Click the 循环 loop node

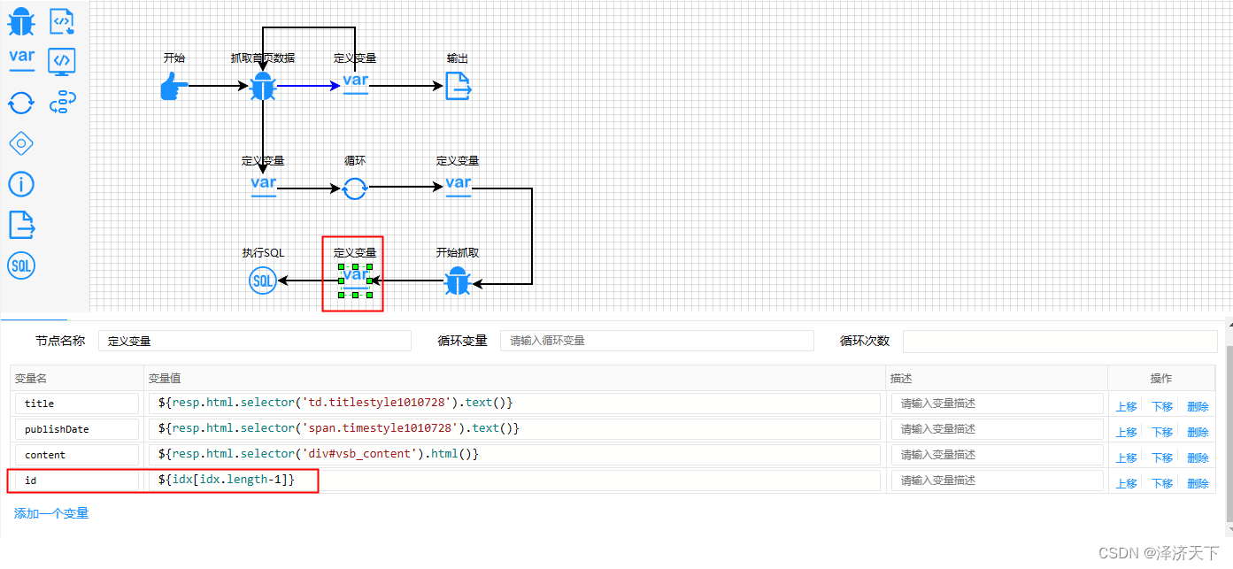pyautogui.click(x=355, y=188)
